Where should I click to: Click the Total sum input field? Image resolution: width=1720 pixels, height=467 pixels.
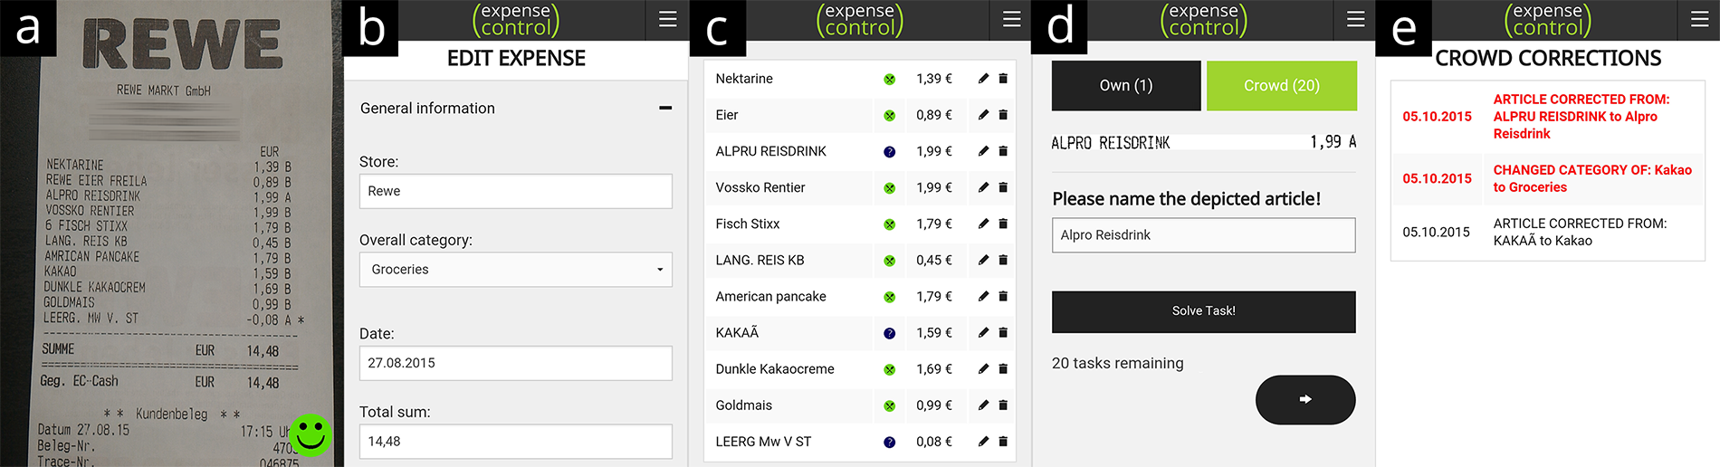(516, 442)
